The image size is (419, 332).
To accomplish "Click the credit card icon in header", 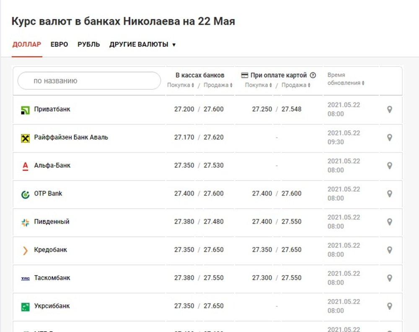I will [x=245, y=75].
